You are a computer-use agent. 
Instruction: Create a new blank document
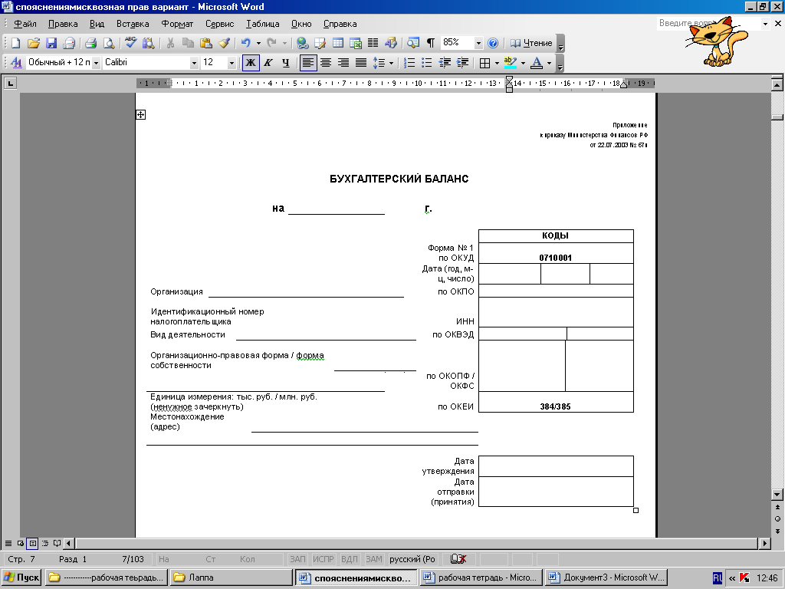[15, 44]
